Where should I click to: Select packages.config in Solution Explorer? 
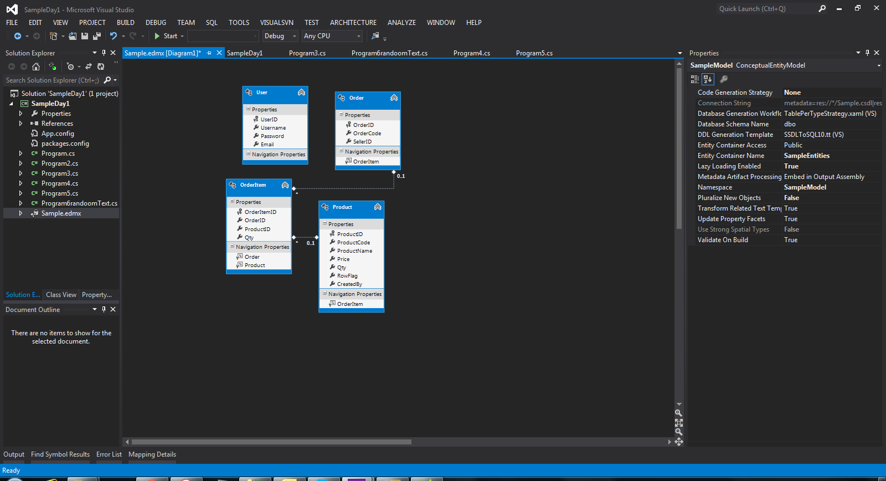coord(65,144)
